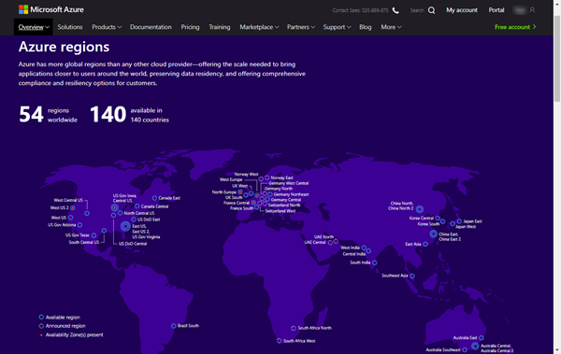Select the South India region marker
561x354 pixels.
(375, 262)
